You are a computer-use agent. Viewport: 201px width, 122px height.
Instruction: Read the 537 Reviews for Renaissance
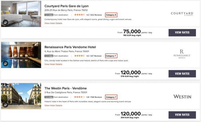pyautogui.click(x=96, y=56)
